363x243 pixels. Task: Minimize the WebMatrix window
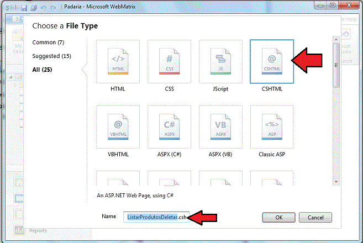pos(320,6)
